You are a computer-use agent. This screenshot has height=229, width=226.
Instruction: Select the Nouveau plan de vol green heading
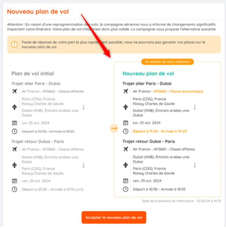[148, 74]
